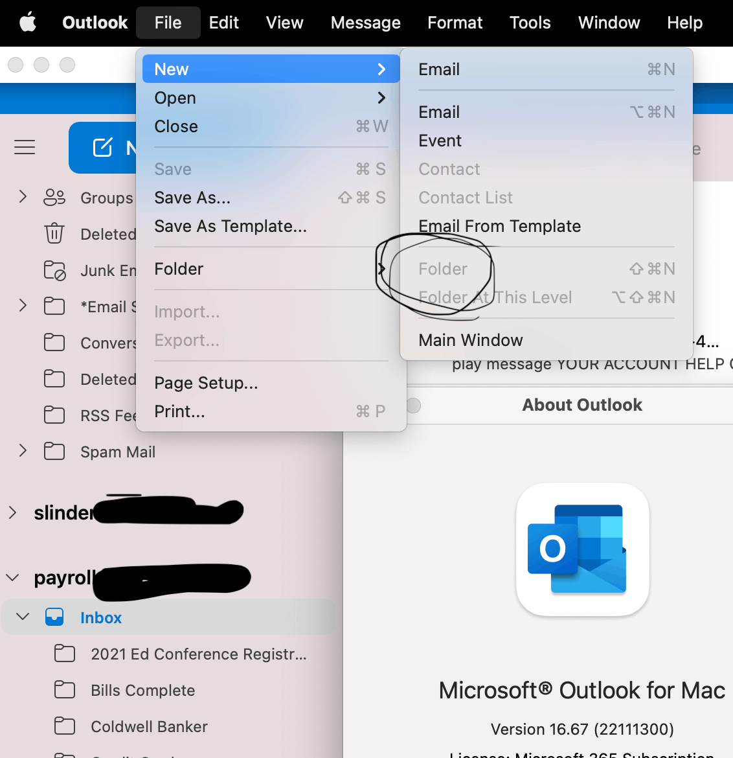Expand the Folder submenu in File menu
The width and height of the screenshot is (733, 758).
[x=271, y=269]
